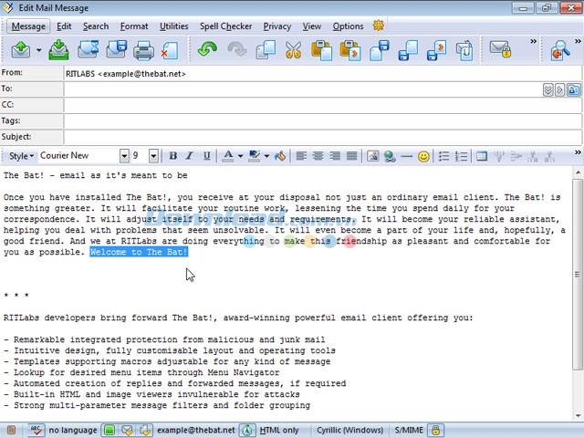Open the Spell Checker menu
Viewport: 584px width, 438px height.
226,26
